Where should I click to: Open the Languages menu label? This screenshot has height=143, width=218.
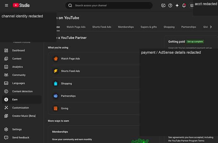pyautogui.click(x=19, y=83)
